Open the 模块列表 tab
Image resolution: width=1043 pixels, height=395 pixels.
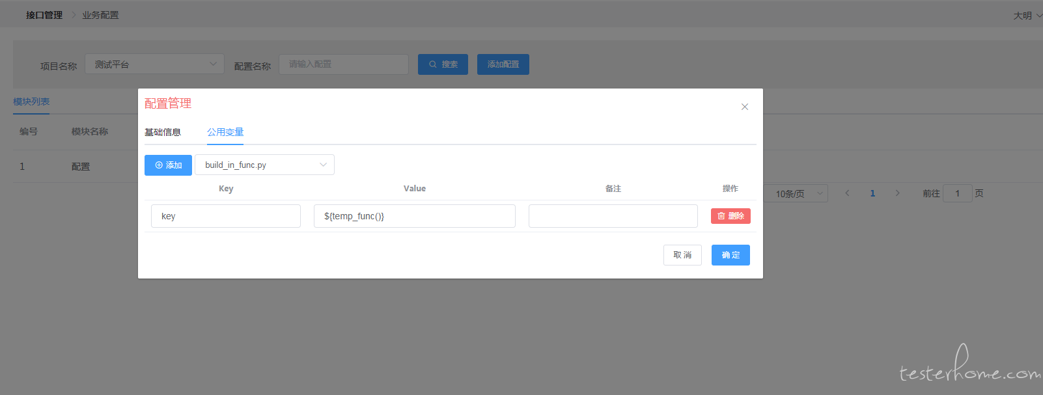(x=31, y=102)
